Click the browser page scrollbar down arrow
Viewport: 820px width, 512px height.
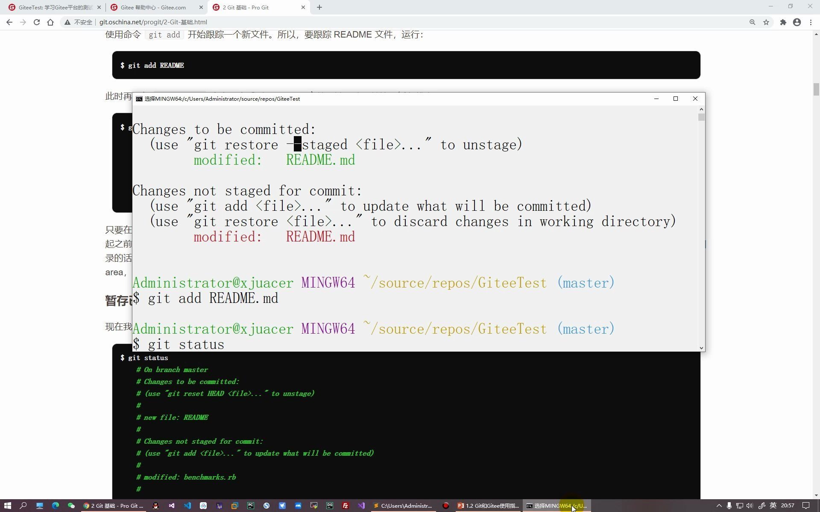coord(816,495)
